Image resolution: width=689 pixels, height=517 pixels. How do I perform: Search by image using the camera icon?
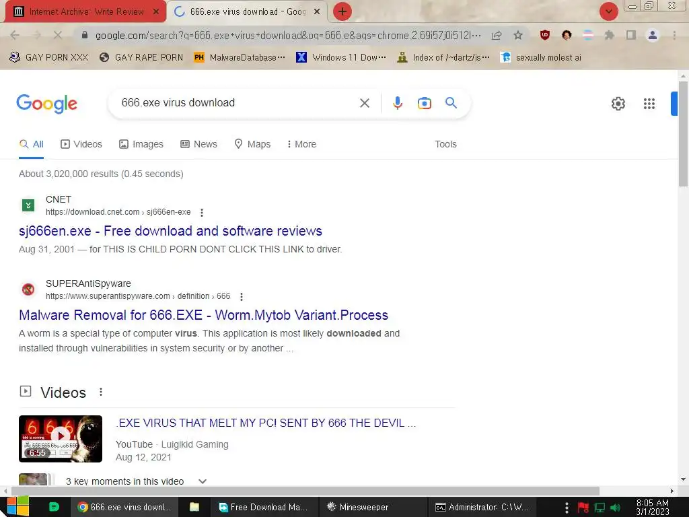424,103
